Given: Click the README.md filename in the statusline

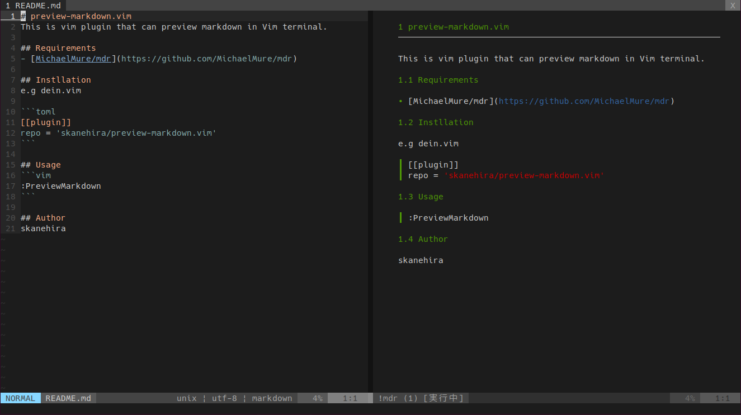Looking at the screenshot, I should [x=68, y=398].
